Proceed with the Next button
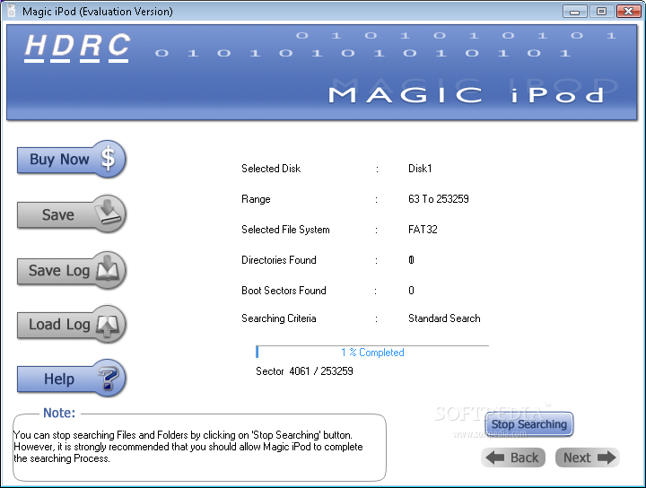Viewport: 646px width, 488px height. pyautogui.click(x=588, y=457)
